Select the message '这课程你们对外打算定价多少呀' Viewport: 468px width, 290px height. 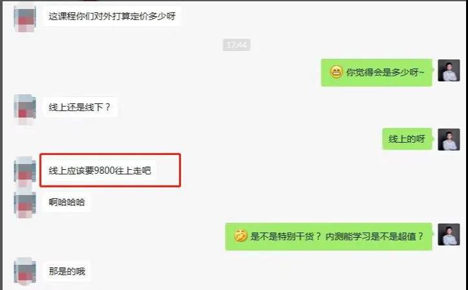pos(112,16)
